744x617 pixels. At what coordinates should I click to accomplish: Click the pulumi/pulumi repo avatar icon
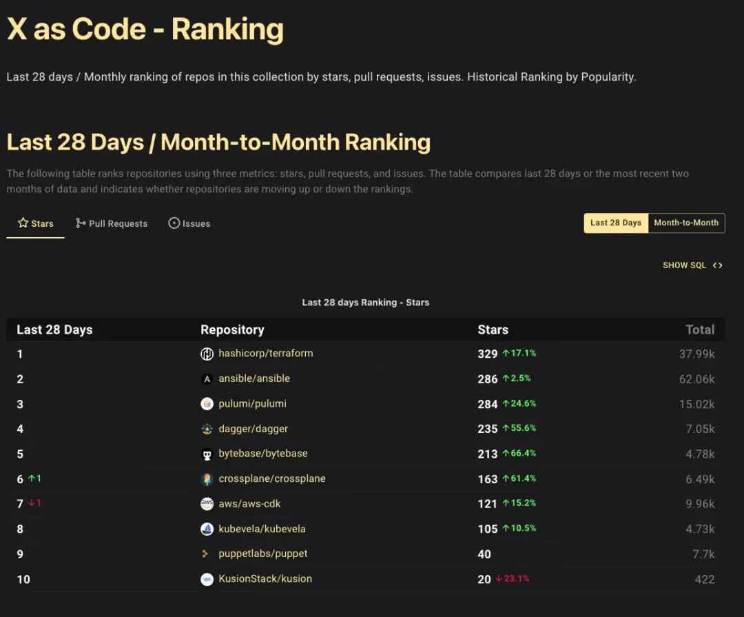[207, 404]
